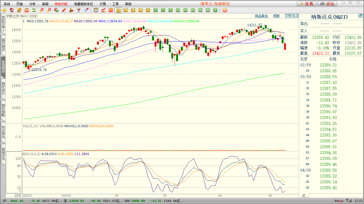Switch to the 期权策略 side tab

[x=3, y=110]
